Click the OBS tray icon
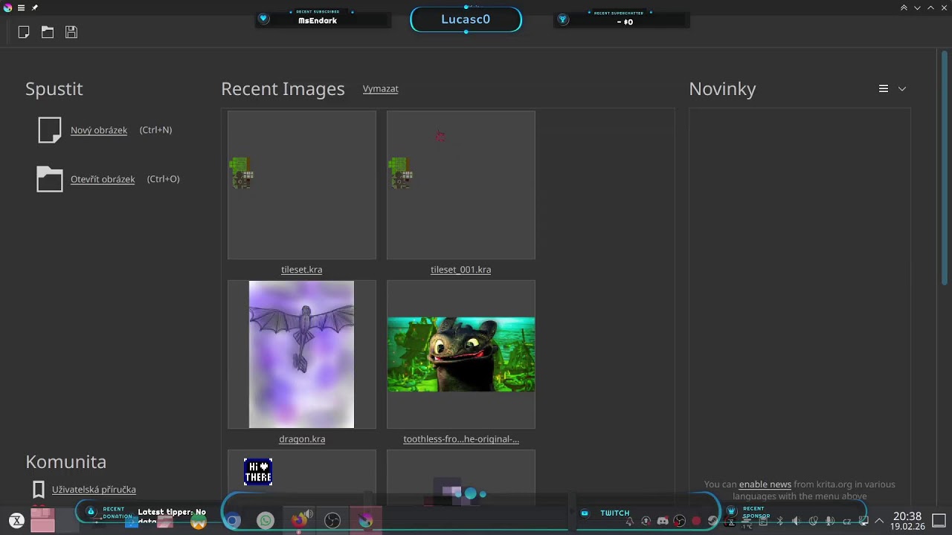 pos(679,522)
